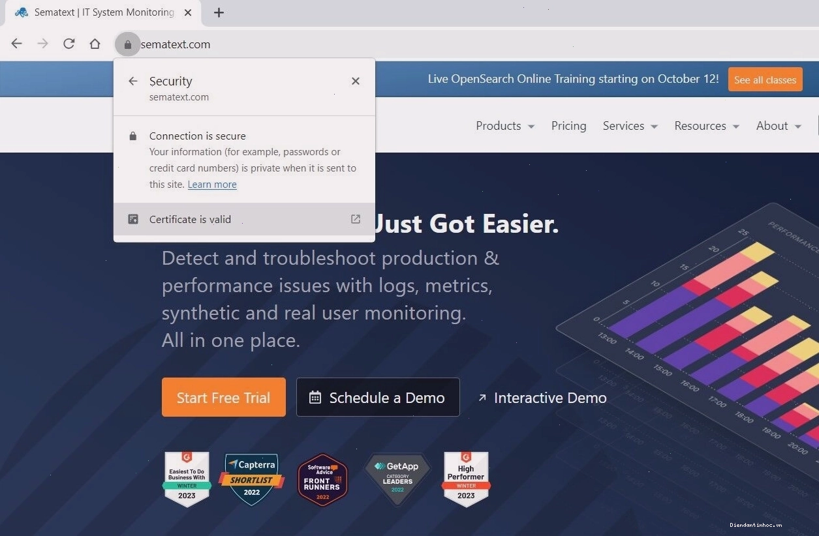Click See all classes button
This screenshot has height=536, width=819.
point(765,80)
